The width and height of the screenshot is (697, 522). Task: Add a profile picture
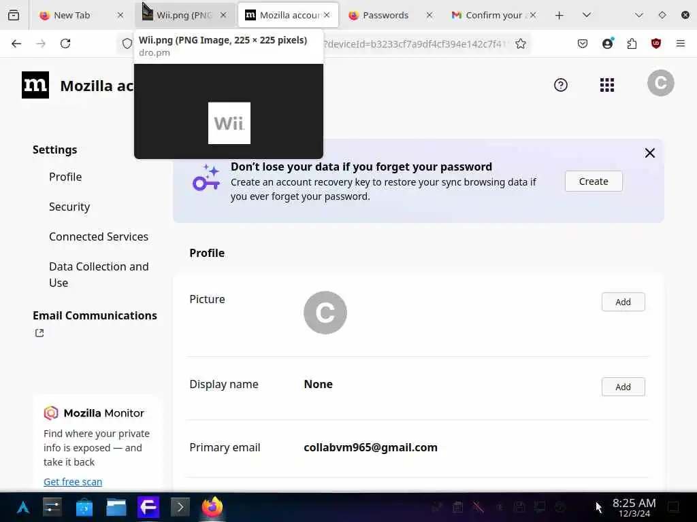coord(623,302)
